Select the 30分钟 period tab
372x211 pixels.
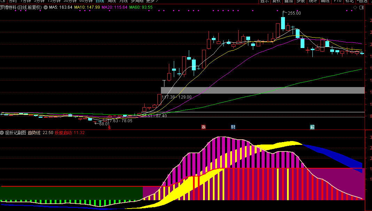click(70, 1)
